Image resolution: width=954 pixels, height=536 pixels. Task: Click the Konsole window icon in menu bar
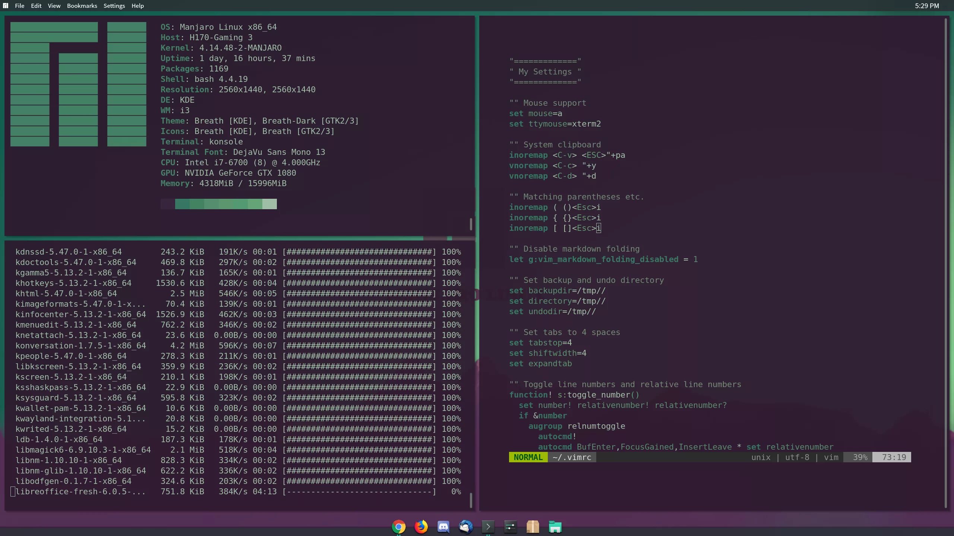pyautogui.click(x=6, y=6)
